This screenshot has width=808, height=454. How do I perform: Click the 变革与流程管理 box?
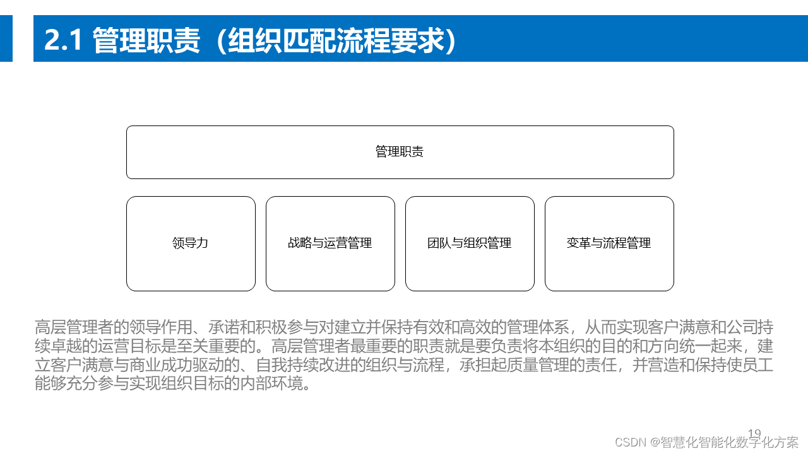[x=609, y=243]
